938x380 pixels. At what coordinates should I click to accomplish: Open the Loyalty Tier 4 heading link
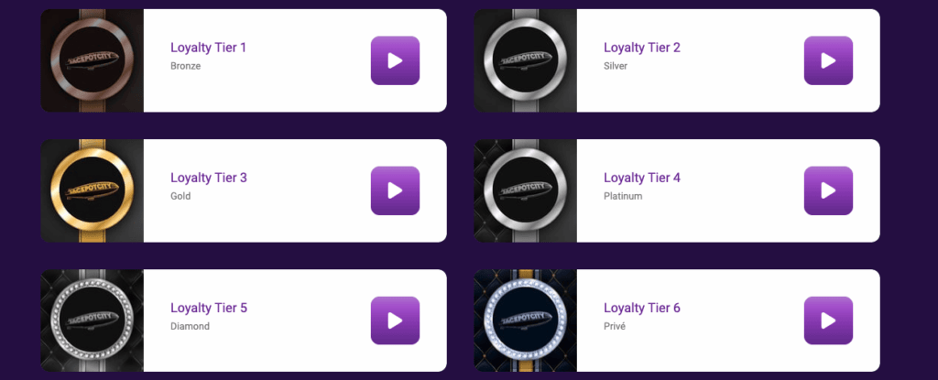click(642, 178)
